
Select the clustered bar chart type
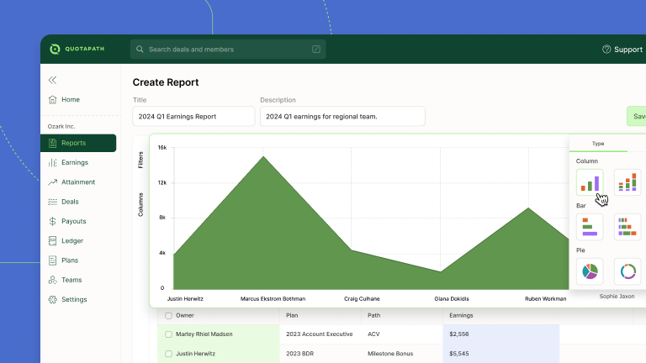pos(590,227)
